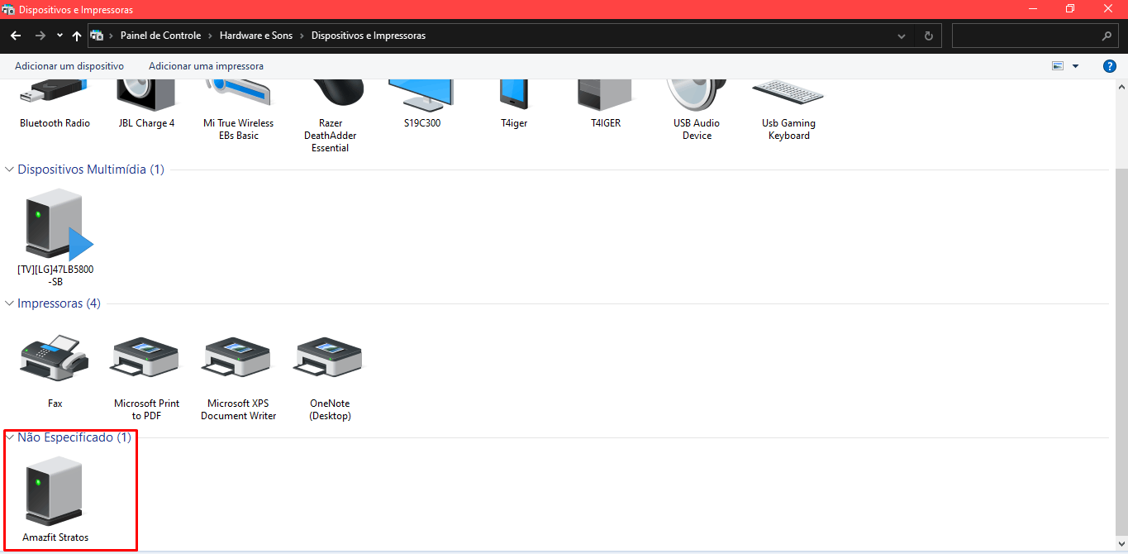The width and height of the screenshot is (1128, 554).
Task: Open address bar history dropdown
Action: [902, 36]
